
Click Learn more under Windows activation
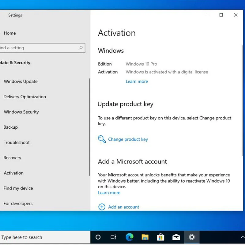pos(137,81)
